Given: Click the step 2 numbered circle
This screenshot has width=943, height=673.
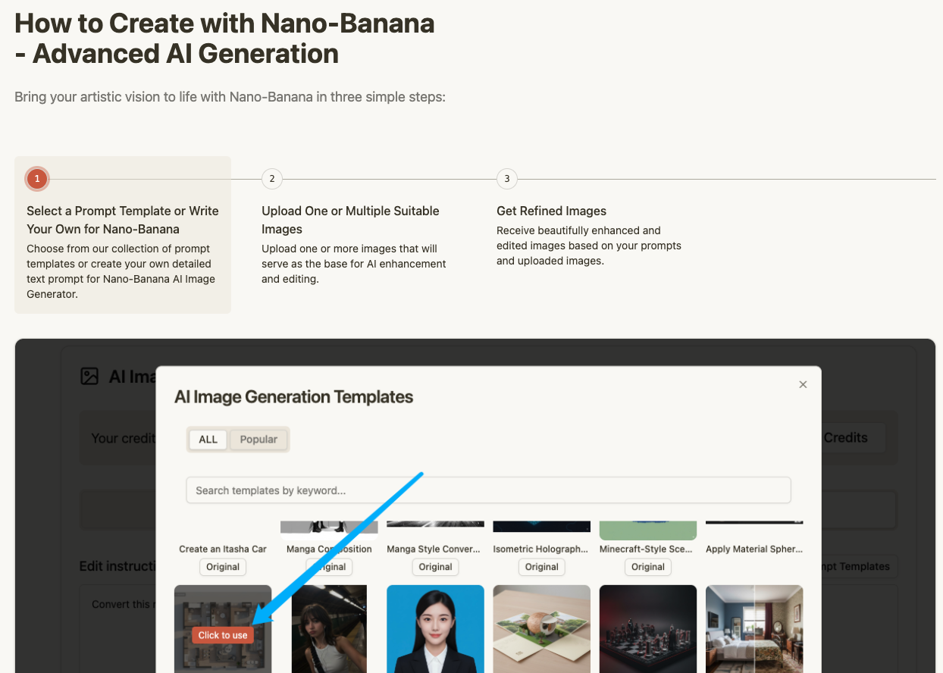Looking at the screenshot, I should click(x=271, y=179).
